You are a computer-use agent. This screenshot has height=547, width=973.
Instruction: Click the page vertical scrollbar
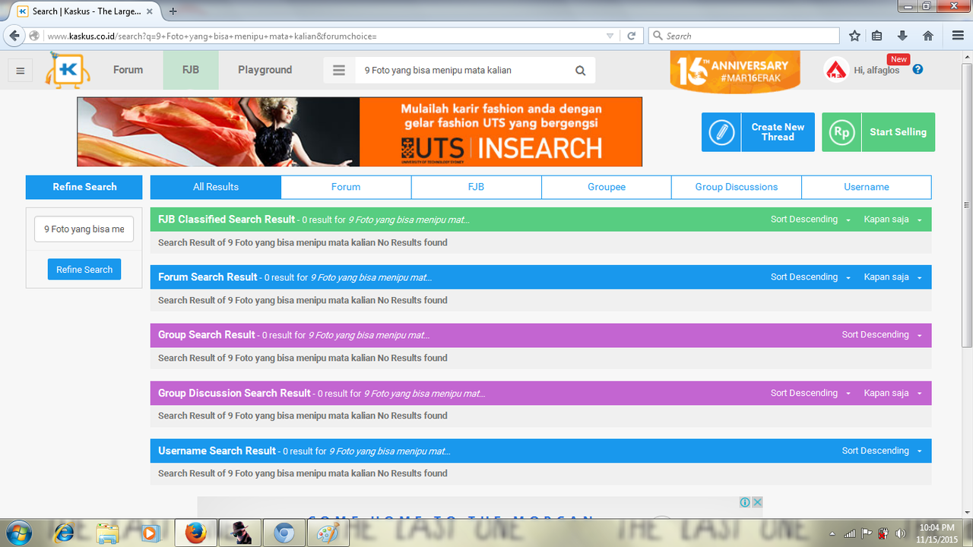pyautogui.click(x=967, y=205)
